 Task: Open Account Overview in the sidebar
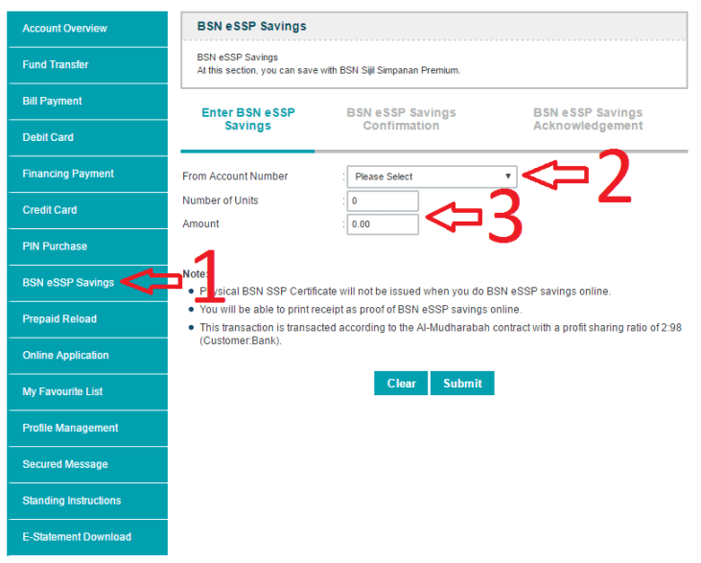pos(87,29)
